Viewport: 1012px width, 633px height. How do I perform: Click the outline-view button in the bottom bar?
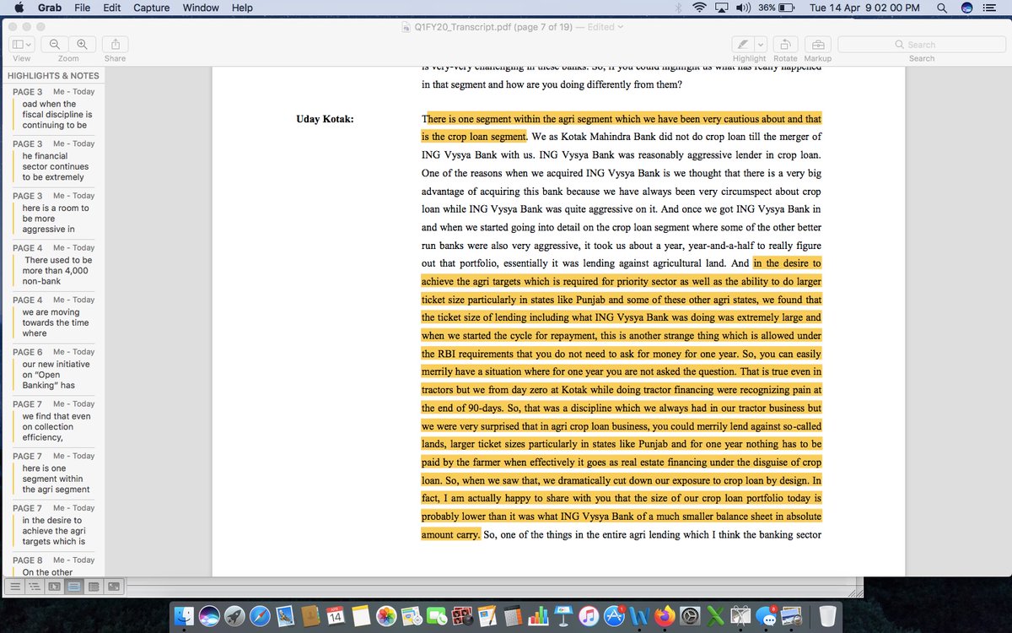click(35, 585)
